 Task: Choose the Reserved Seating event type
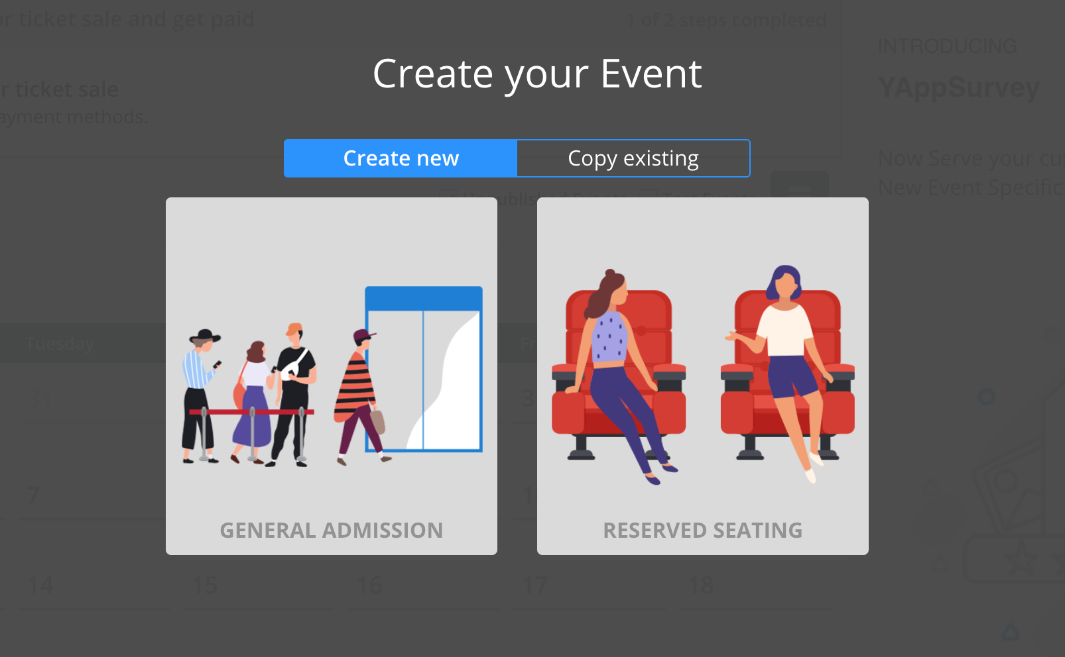point(703,375)
